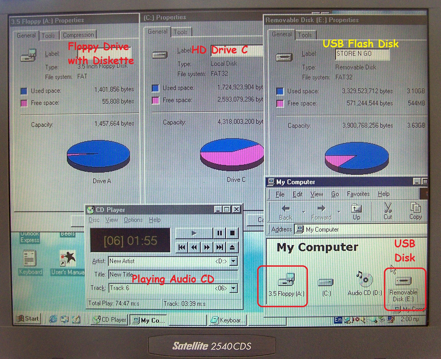The image size is (441, 359).
Task: Click the Cut scissors toolbar icon
Action: coord(388,211)
